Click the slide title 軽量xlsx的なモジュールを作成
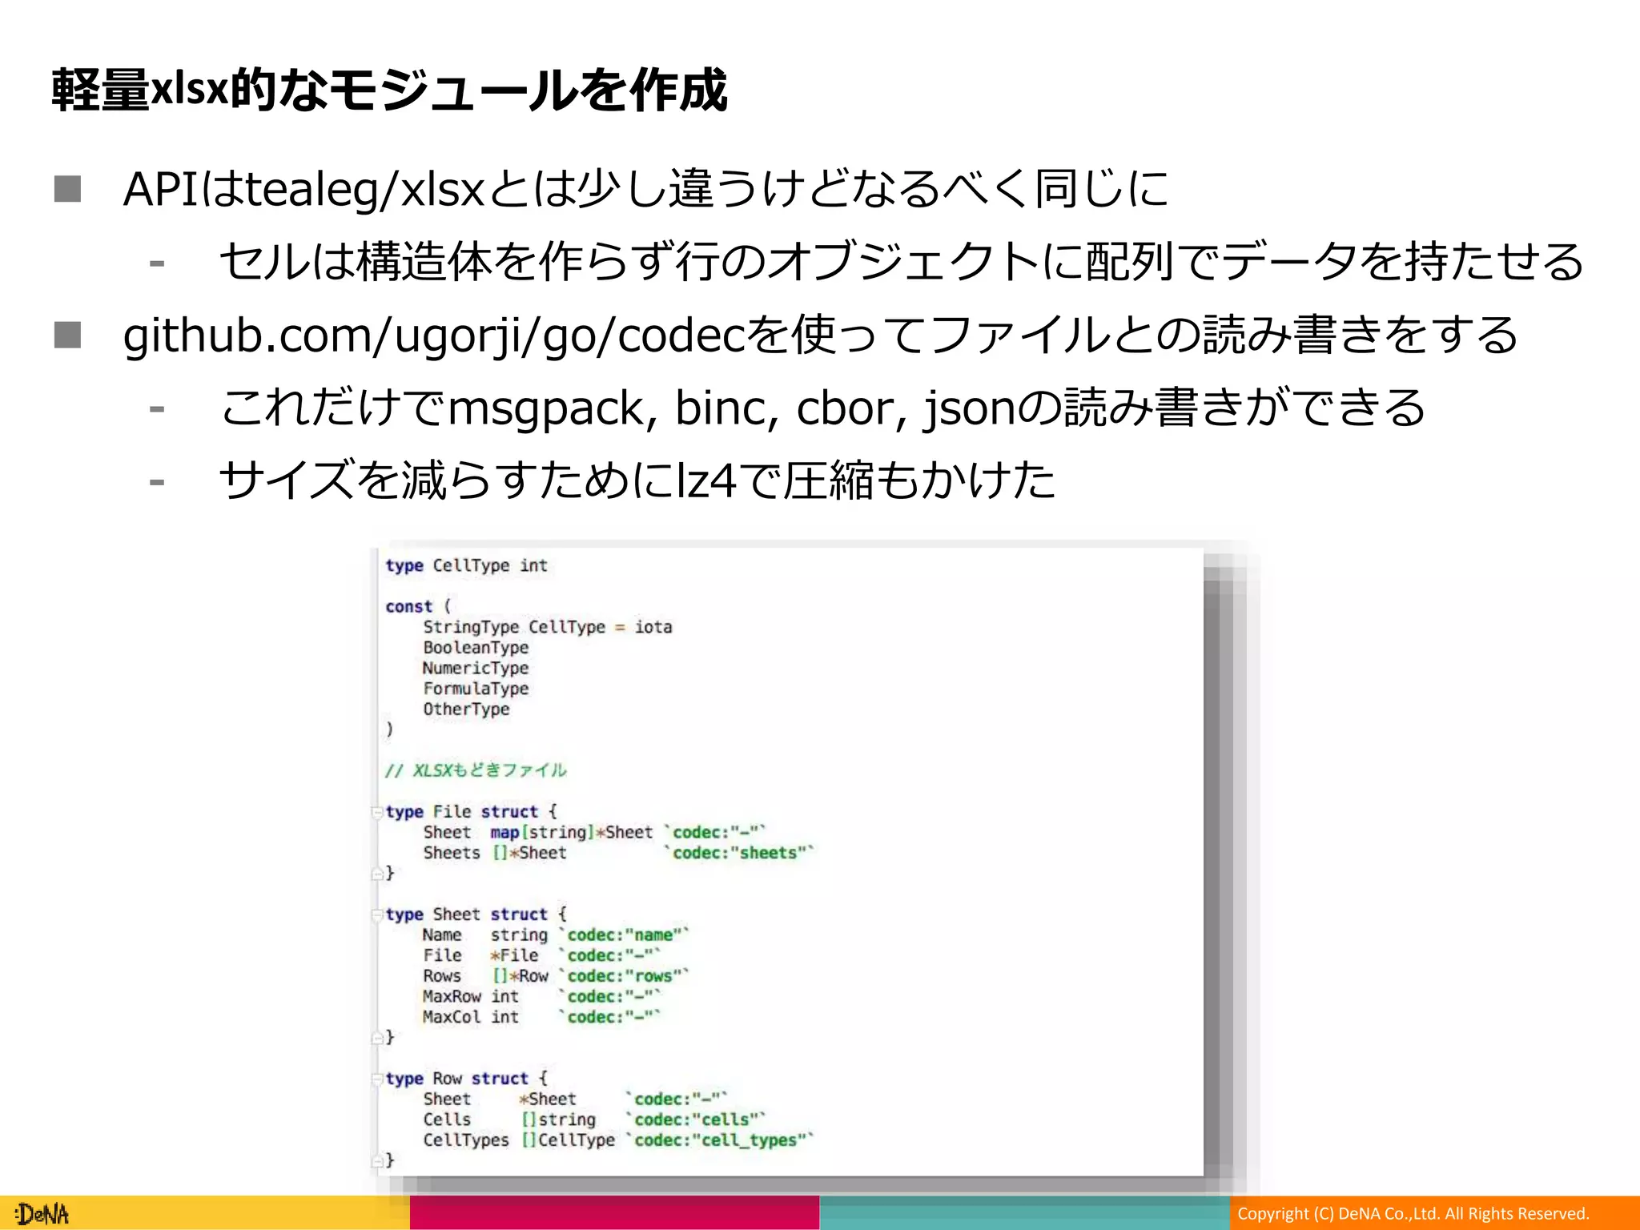The height and width of the screenshot is (1230, 1640). (x=390, y=90)
